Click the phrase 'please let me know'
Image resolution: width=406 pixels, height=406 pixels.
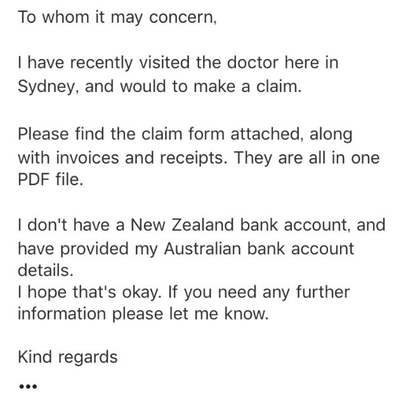190,314
